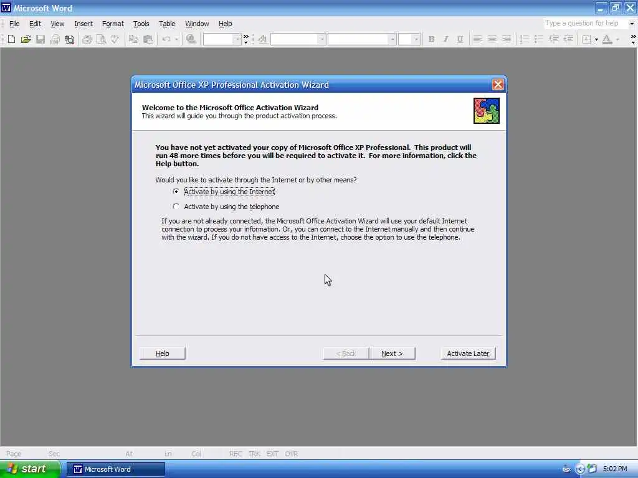Screen dimensions: 638x478
Task: Open the Edit menu
Action: tap(35, 24)
